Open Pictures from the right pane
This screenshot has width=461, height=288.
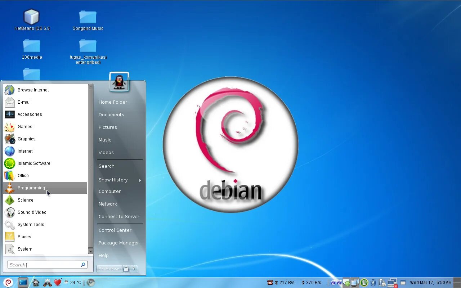pos(108,127)
